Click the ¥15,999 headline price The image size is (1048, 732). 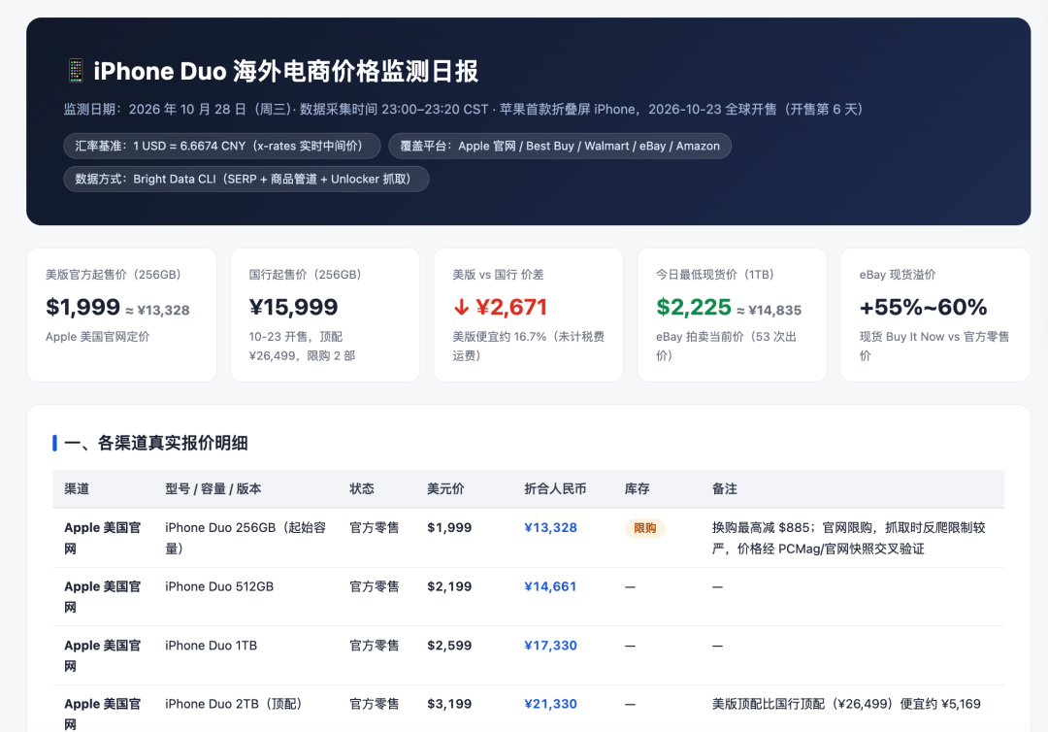point(293,307)
